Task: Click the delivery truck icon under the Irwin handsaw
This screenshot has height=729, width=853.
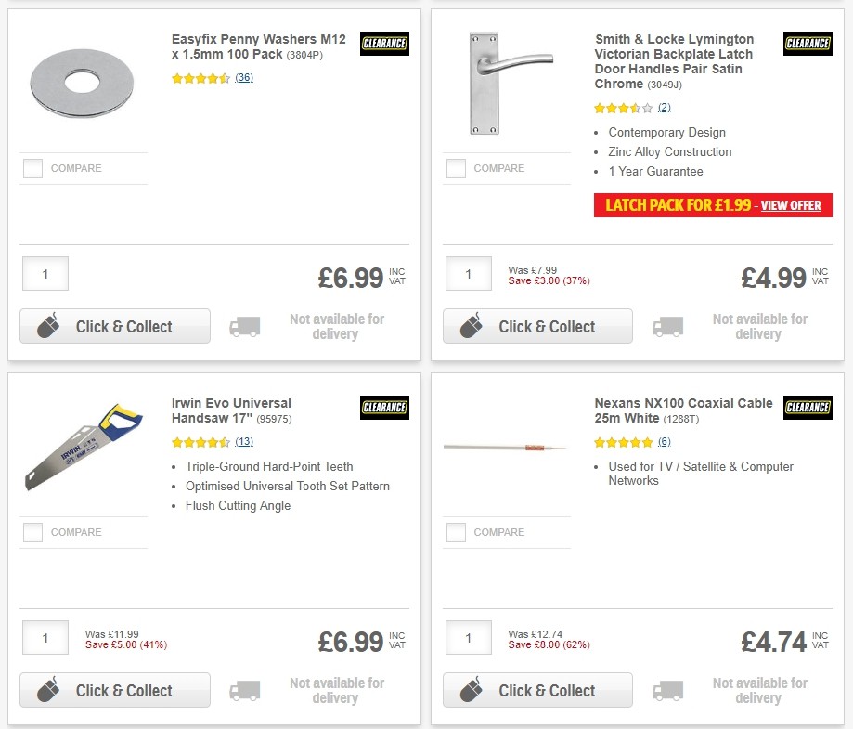Action: [245, 691]
